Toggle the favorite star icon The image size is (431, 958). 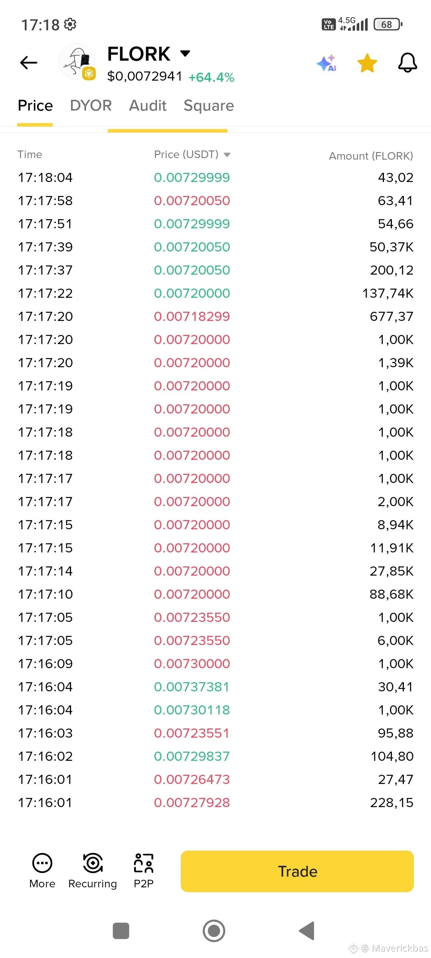coord(367,63)
